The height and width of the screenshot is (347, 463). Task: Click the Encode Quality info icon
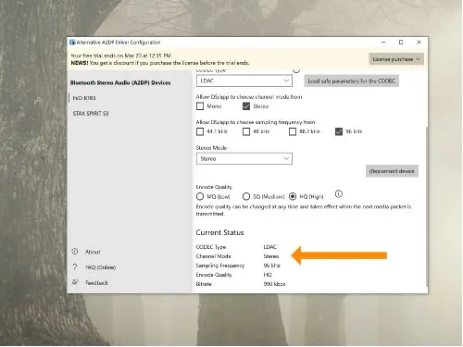pos(339,194)
